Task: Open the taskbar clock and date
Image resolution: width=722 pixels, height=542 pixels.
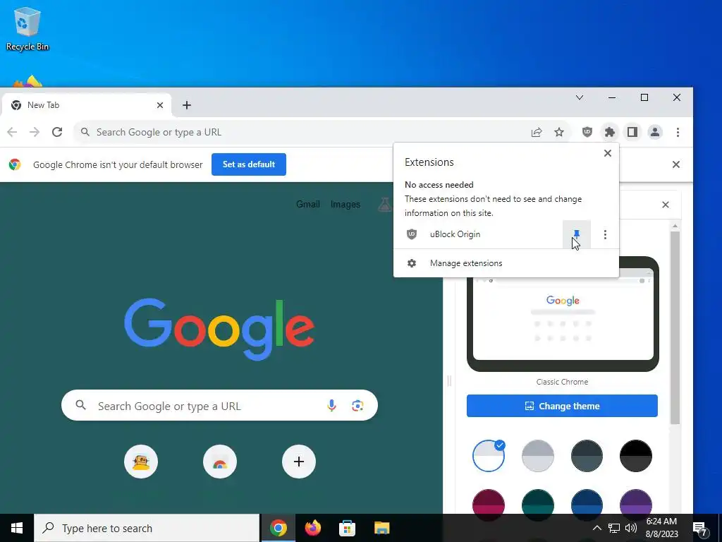Action: 661,528
